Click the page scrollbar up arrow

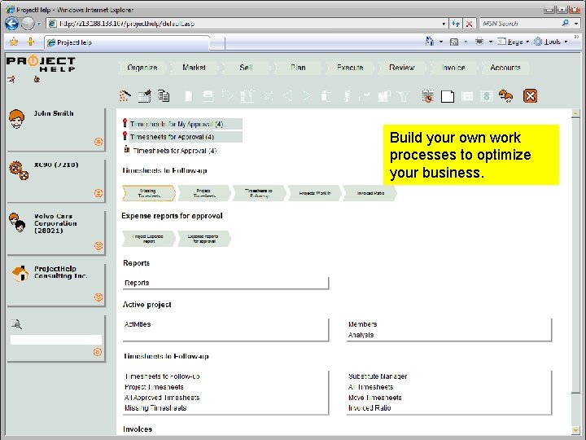tap(575, 112)
